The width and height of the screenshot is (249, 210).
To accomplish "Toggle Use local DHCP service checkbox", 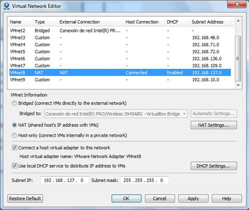I will pos(14,166).
